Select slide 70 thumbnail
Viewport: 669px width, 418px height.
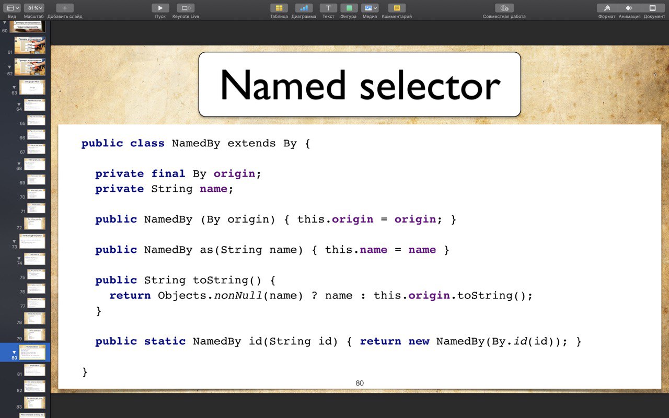36,194
